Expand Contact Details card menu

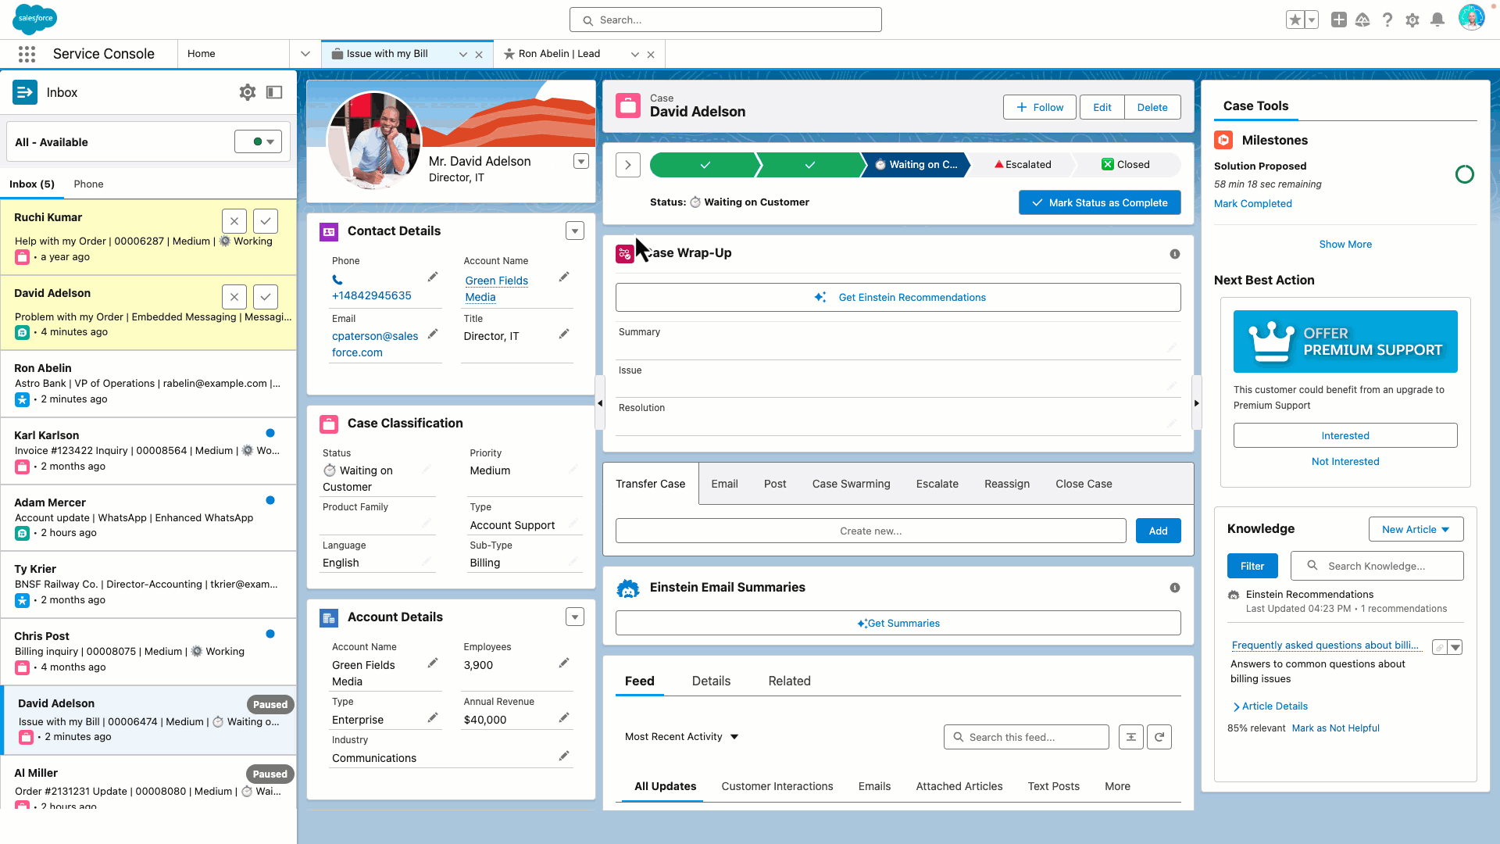pyautogui.click(x=575, y=231)
